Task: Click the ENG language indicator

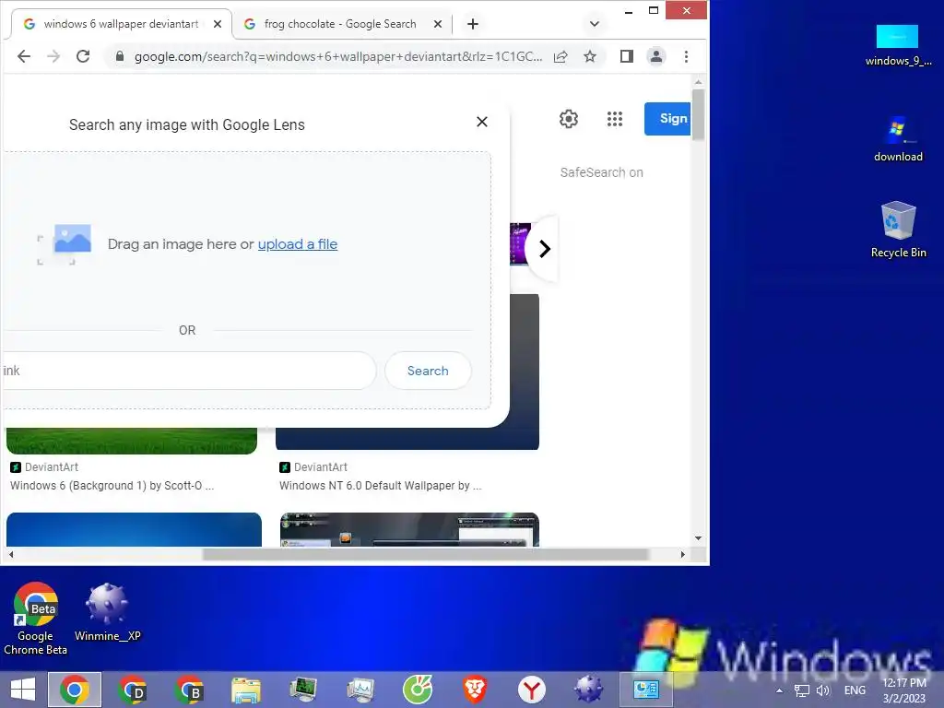Action: pyautogui.click(x=855, y=690)
